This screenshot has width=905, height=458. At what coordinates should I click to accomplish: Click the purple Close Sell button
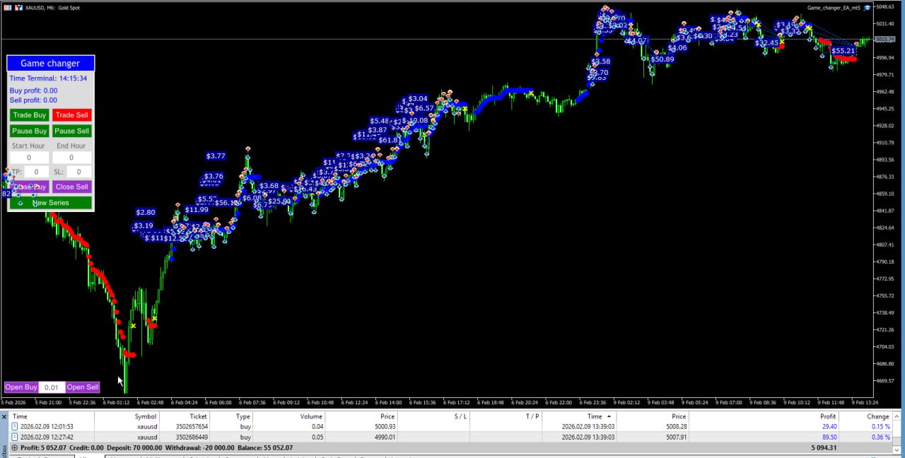coord(72,187)
